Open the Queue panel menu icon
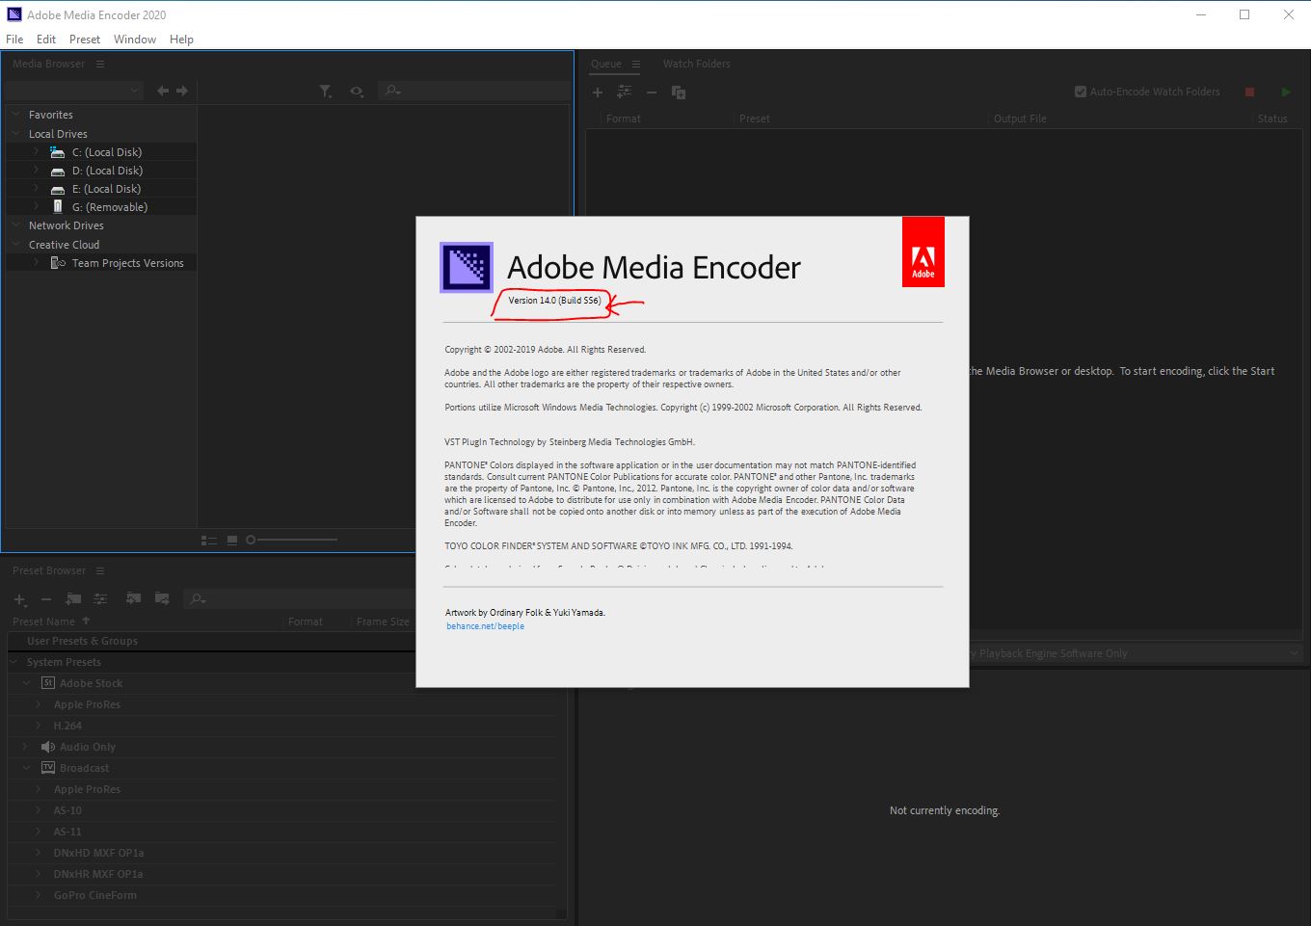The width and height of the screenshot is (1311, 926). pyautogui.click(x=636, y=64)
